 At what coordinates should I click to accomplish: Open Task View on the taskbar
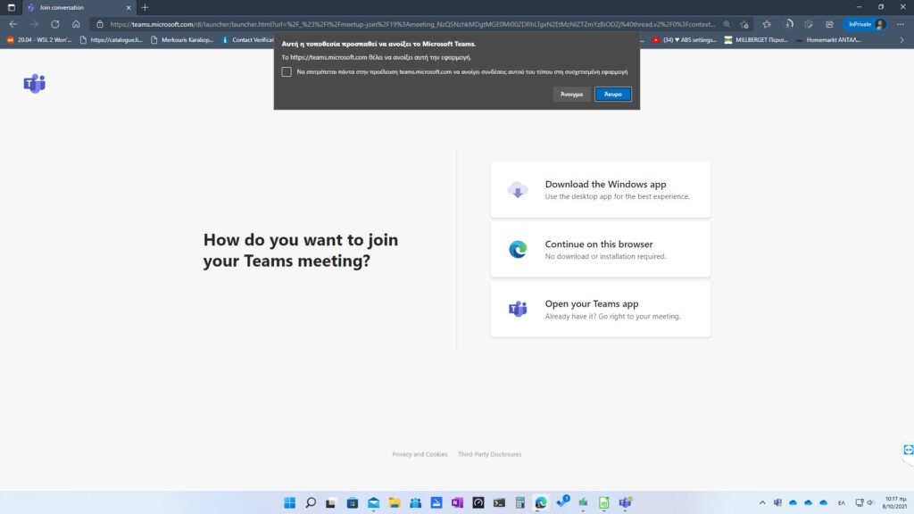tap(331, 502)
